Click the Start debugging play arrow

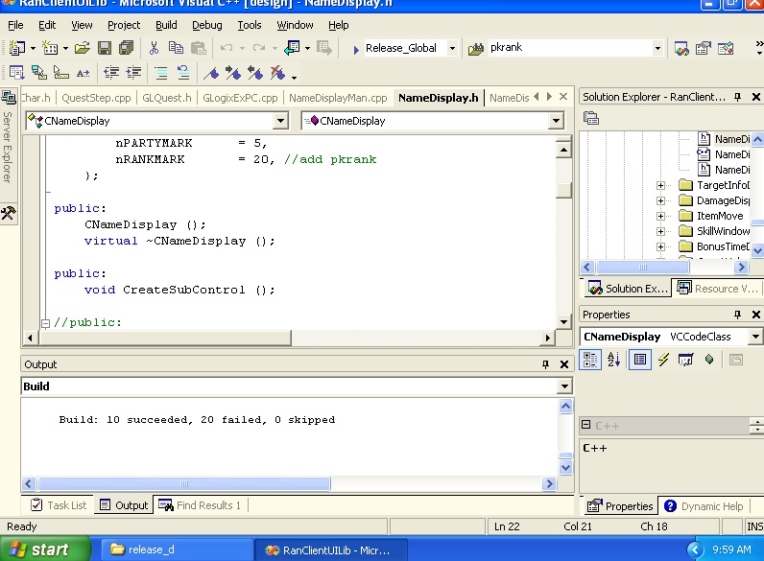(x=356, y=49)
